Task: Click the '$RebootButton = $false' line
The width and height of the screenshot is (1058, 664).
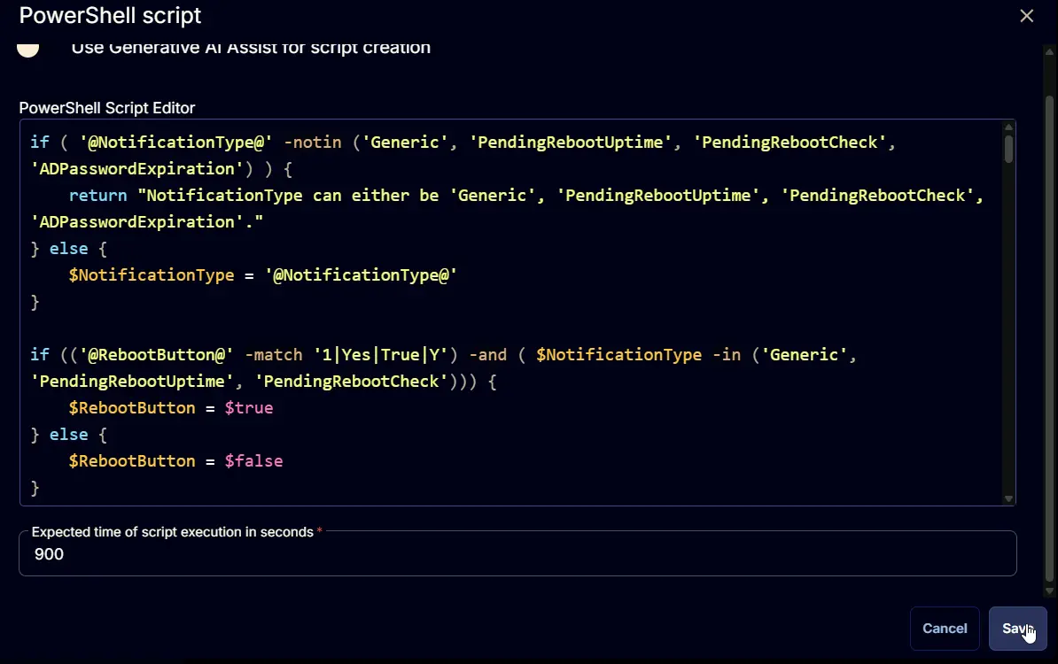Action: pos(175,461)
